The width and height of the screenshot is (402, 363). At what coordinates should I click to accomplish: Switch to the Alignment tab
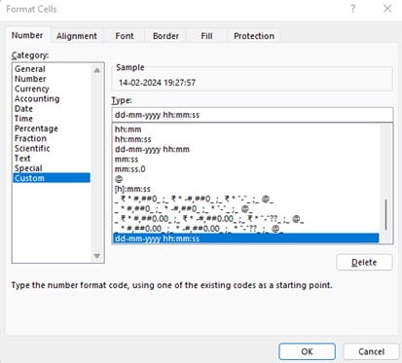coord(77,36)
